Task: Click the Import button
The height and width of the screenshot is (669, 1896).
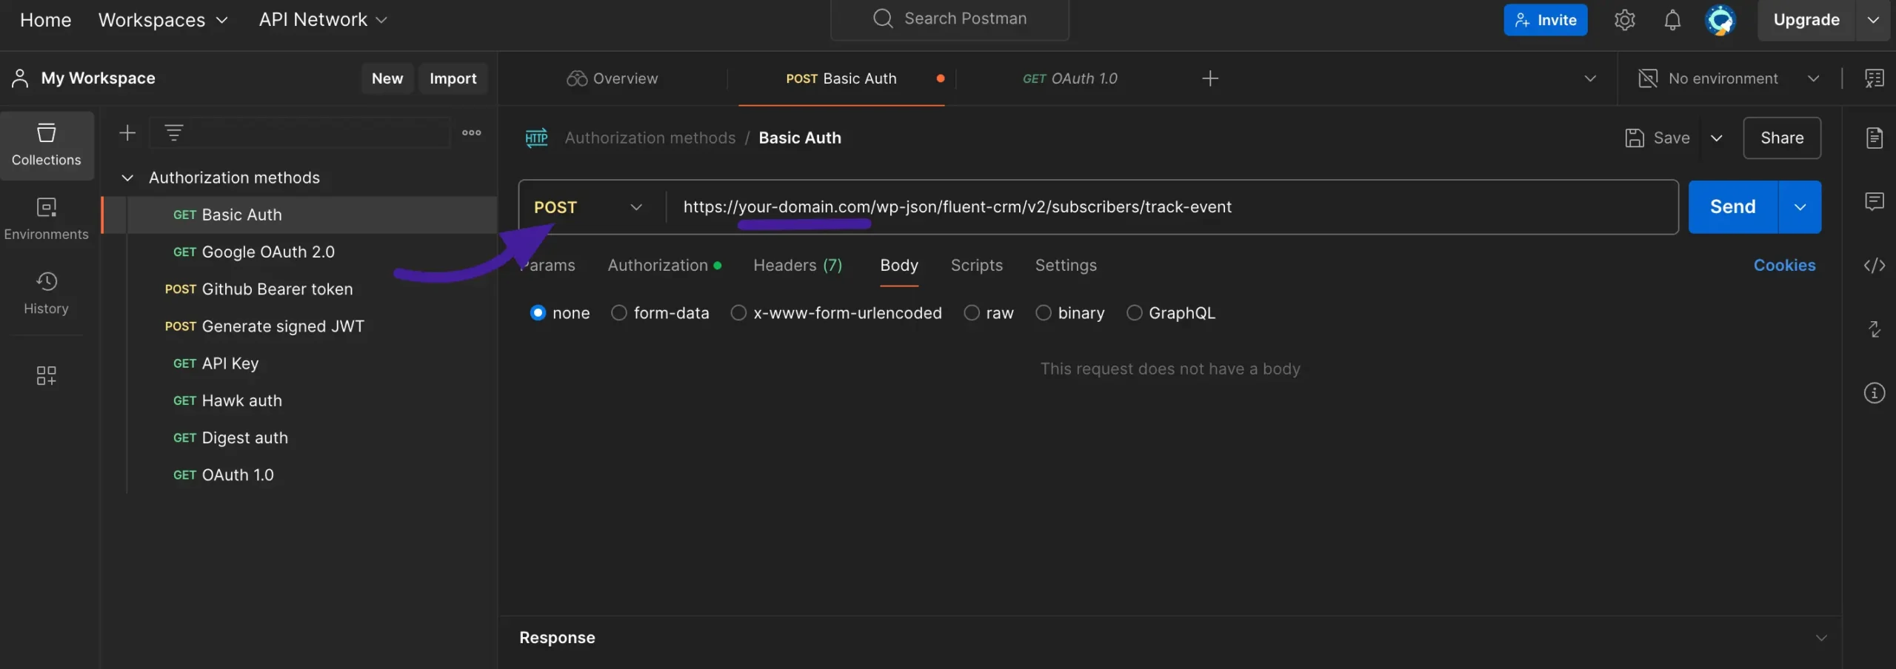Action: [453, 78]
